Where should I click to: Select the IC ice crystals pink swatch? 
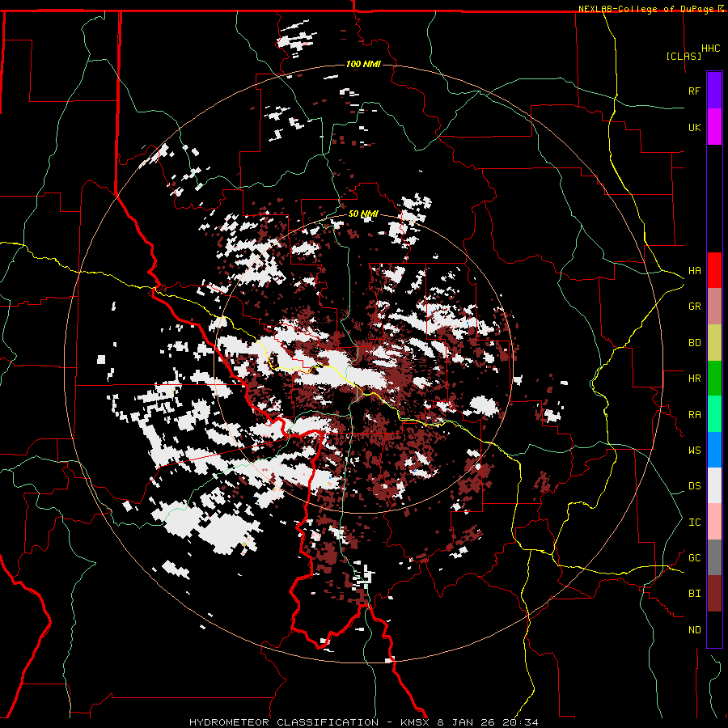[x=714, y=522]
